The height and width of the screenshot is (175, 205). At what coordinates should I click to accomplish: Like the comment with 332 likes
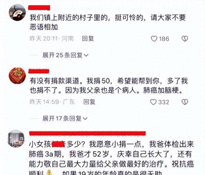pos(153,102)
